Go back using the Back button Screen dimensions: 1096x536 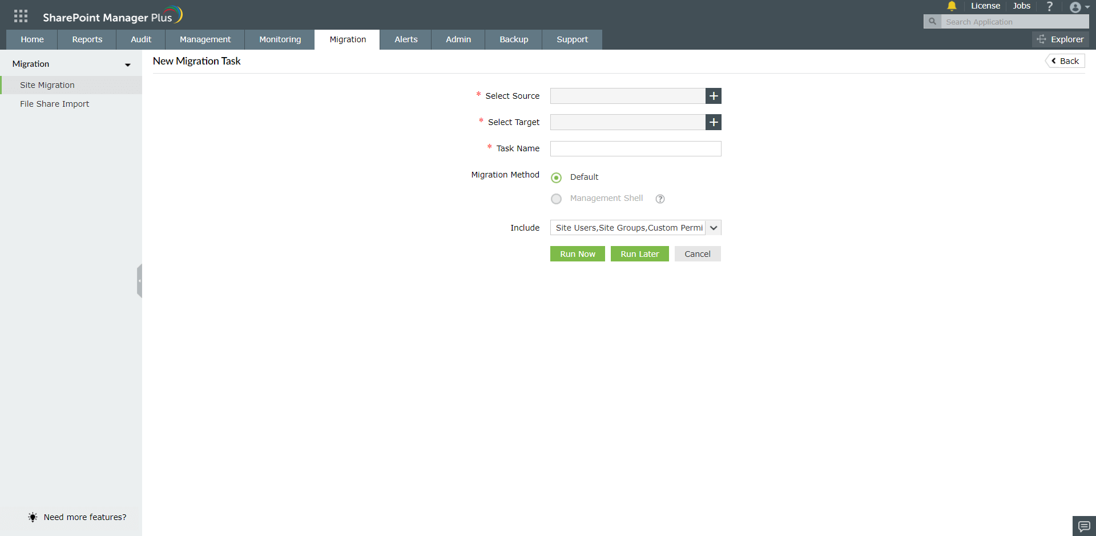[1065, 61]
